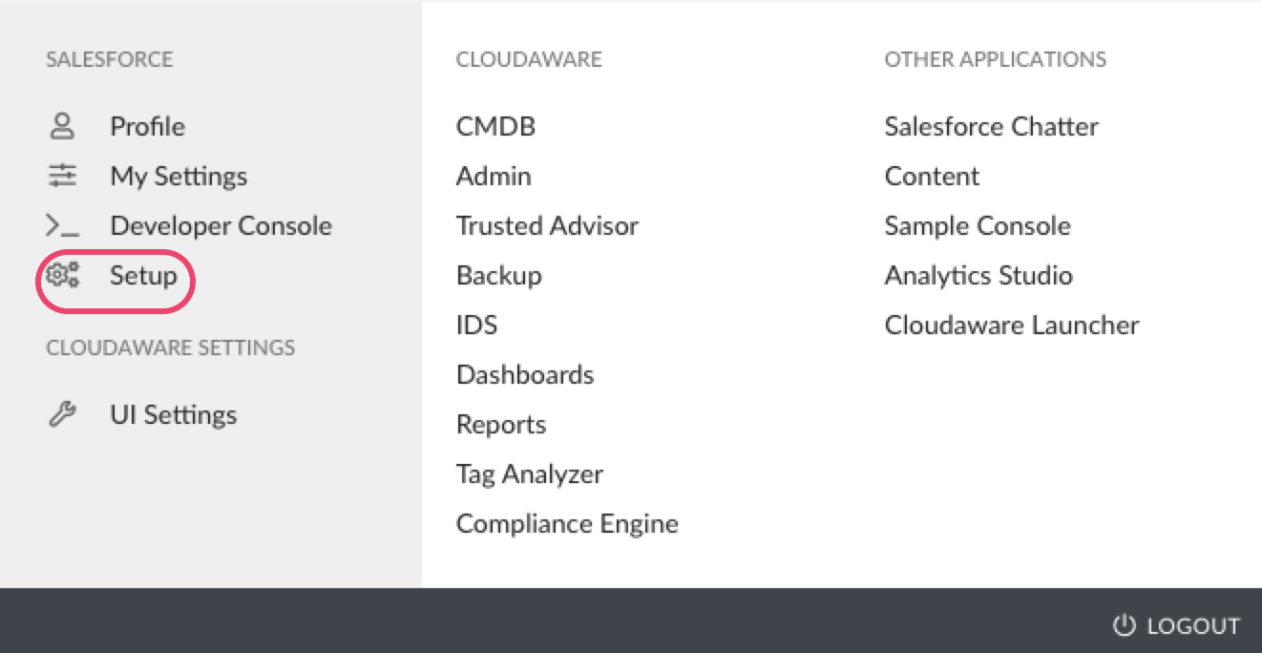Open Dashboards
The image size is (1262, 653).
pyautogui.click(x=525, y=374)
